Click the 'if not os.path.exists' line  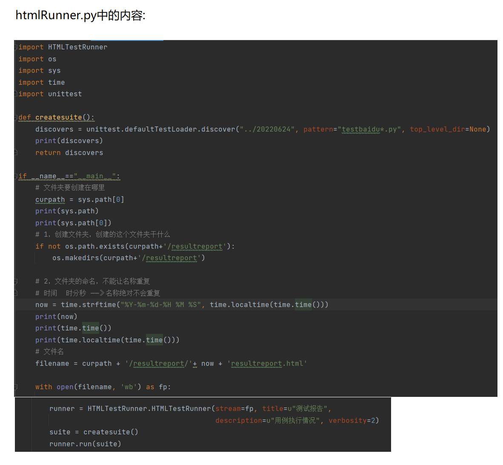(x=135, y=247)
